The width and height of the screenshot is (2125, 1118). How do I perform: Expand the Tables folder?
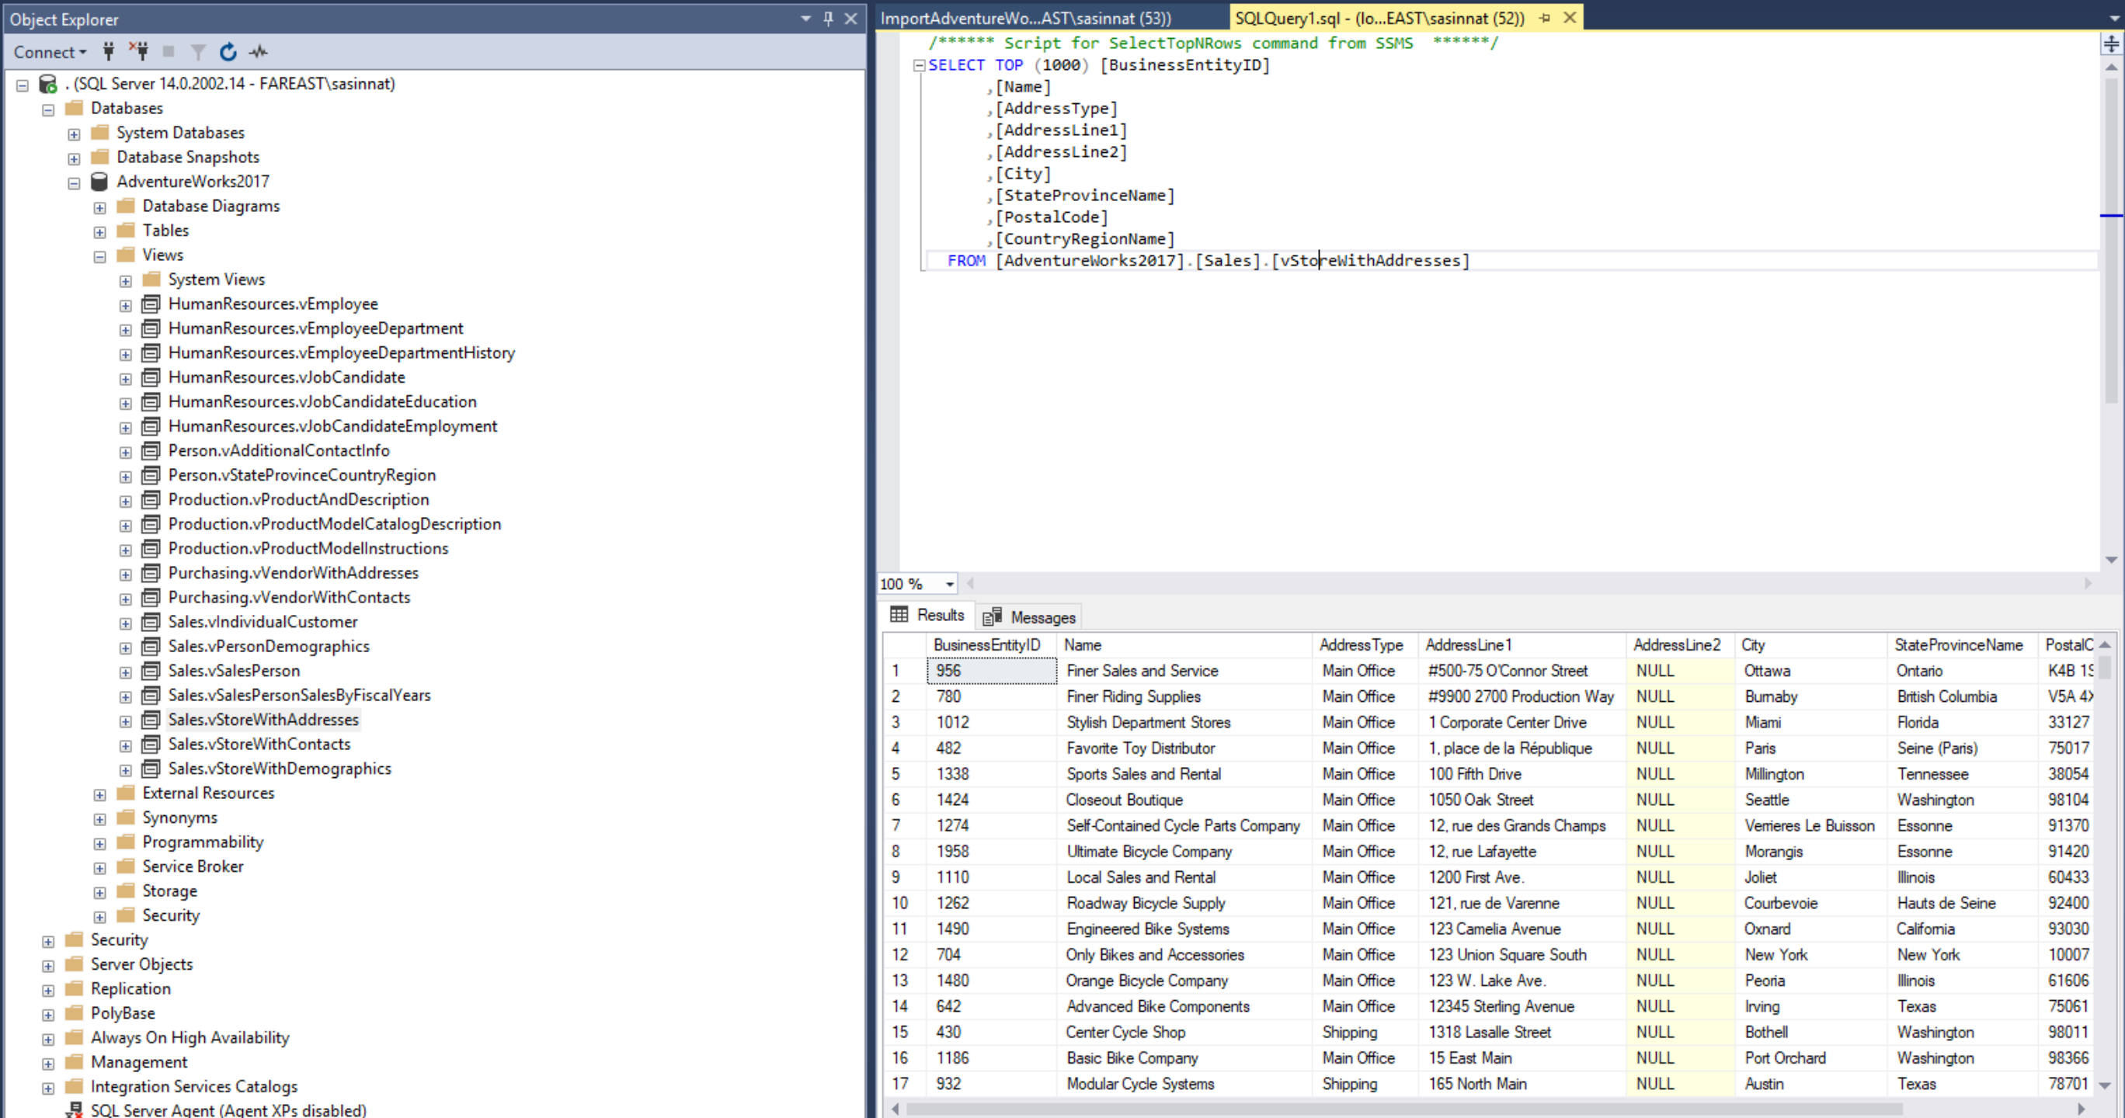click(x=99, y=232)
